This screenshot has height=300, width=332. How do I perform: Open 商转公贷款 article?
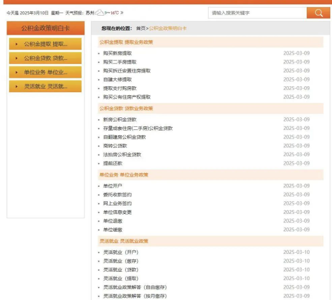pyautogui.click(x=115, y=146)
